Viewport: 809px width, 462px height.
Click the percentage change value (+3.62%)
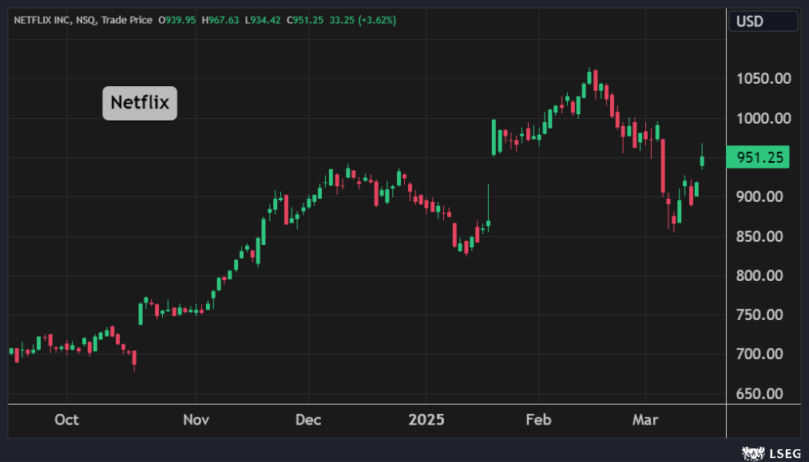click(377, 19)
